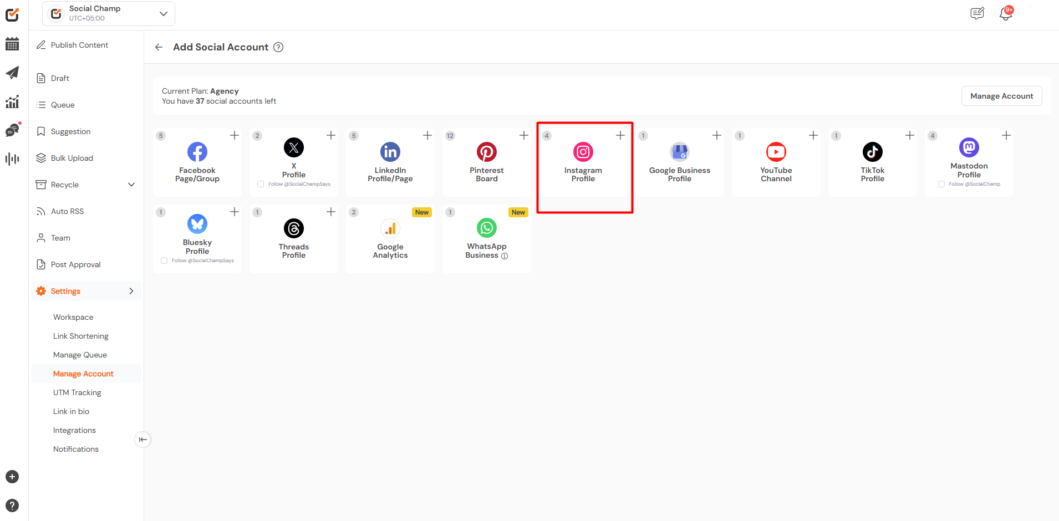
Task: Click help icon beside Add Social Account
Action: tap(279, 47)
